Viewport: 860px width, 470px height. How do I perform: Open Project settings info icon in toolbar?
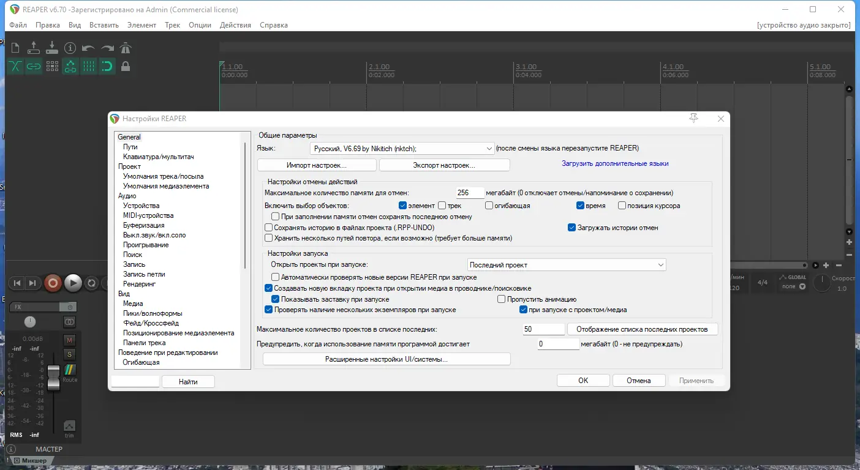point(70,48)
